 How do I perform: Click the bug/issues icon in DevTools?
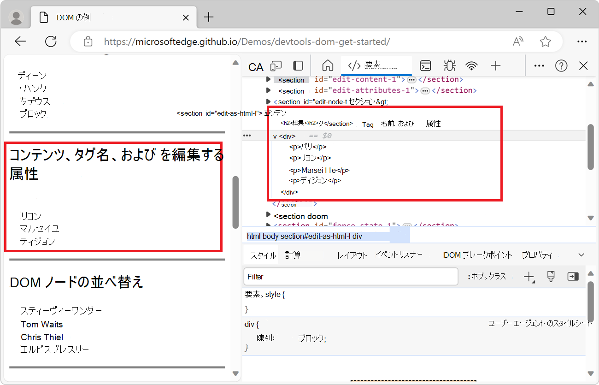[x=449, y=66]
